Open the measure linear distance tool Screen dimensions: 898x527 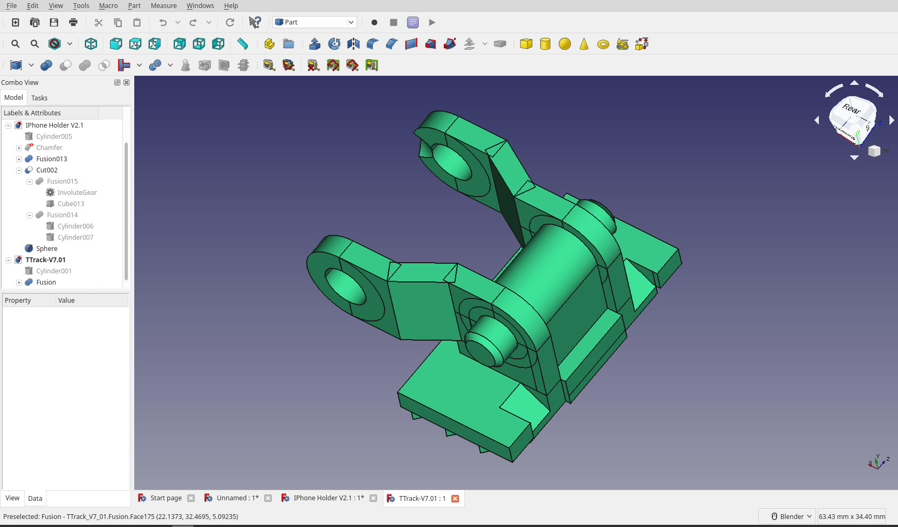point(269,65)
